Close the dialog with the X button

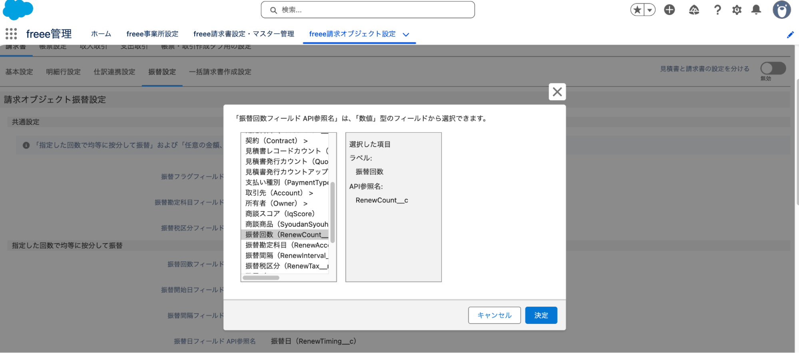557,92
